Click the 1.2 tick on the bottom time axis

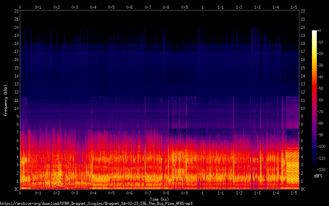click(x=239, y=193)
